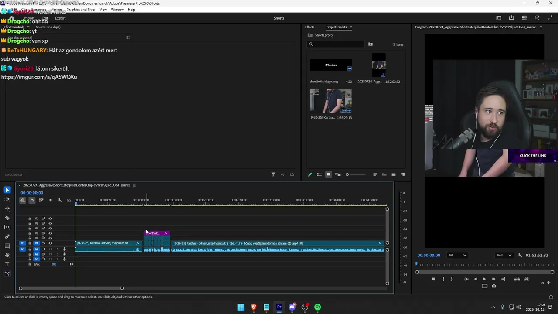Switch Project panel to freeform view
Viewport: 558px width, 314px height.
click(338, 174)
